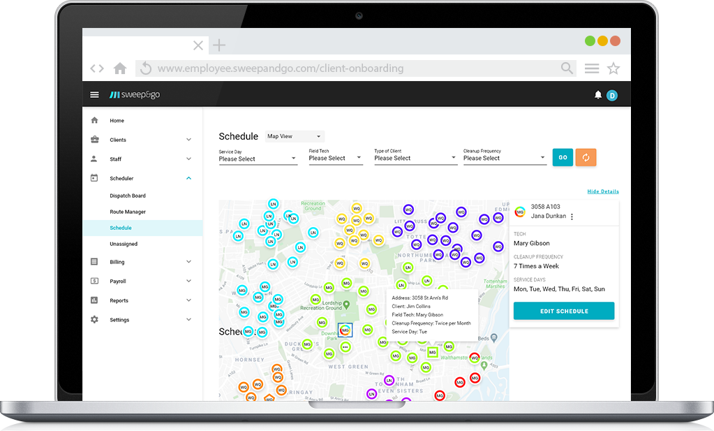Viewport: 714px width, 431px height.
Task: Click the EDIT SCHEDULE button
Action: (x=564, y=311)
